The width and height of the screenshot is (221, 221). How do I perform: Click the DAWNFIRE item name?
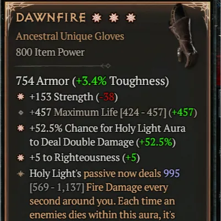click(51, 18)
